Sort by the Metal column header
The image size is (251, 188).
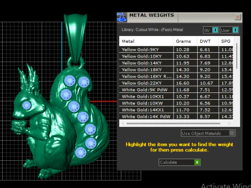146,41
